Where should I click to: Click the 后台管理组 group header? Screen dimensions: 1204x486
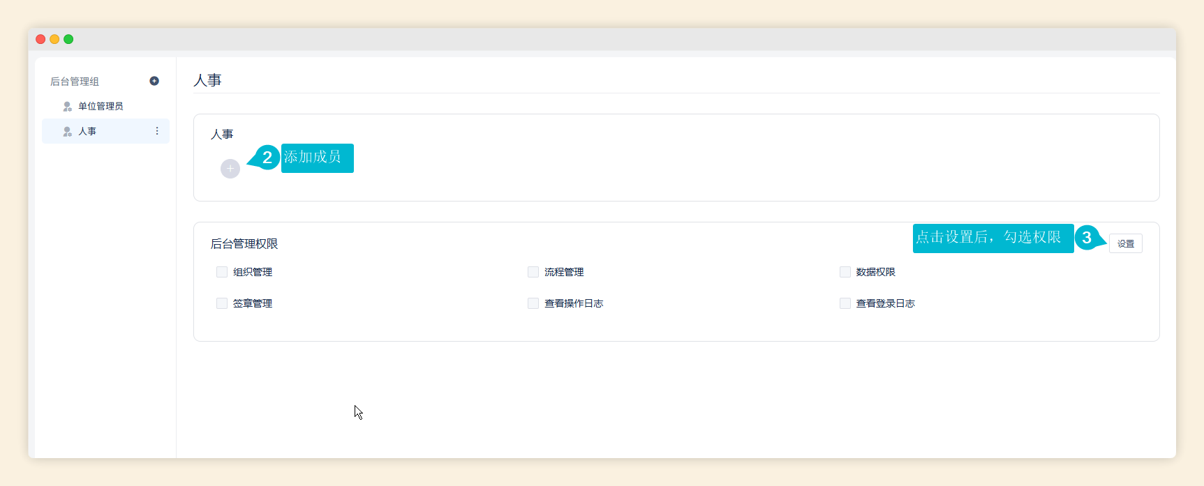pos(75,82)
